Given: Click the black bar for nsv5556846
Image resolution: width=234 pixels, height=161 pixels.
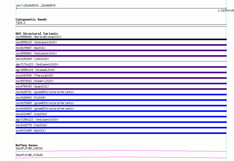Looking at the screenshot, I should [121, 39].
